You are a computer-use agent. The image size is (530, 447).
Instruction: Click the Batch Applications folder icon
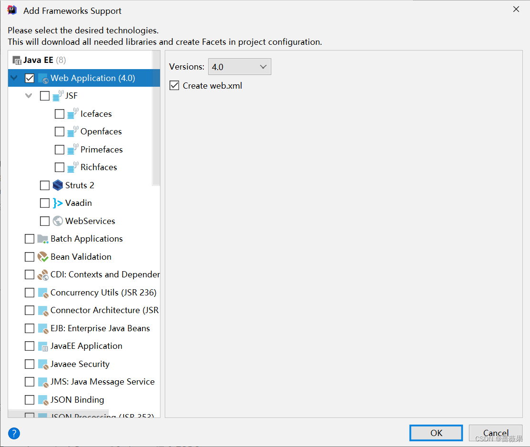43,239
